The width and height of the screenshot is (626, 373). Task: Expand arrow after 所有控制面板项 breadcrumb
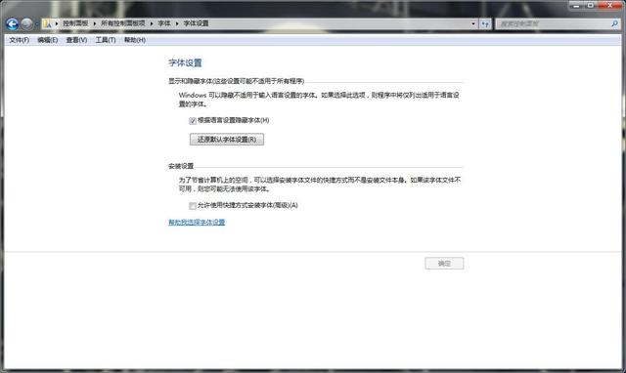point(152,23)
